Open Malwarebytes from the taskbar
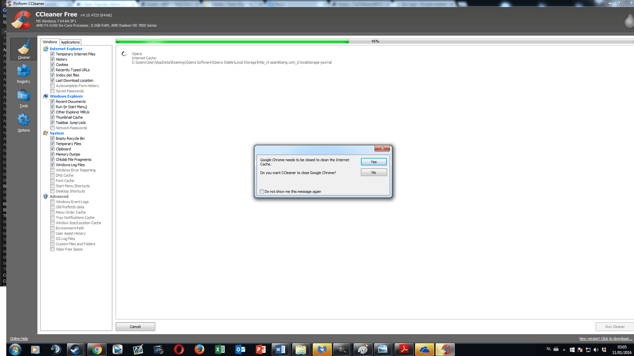 click(x=322, y=349)
